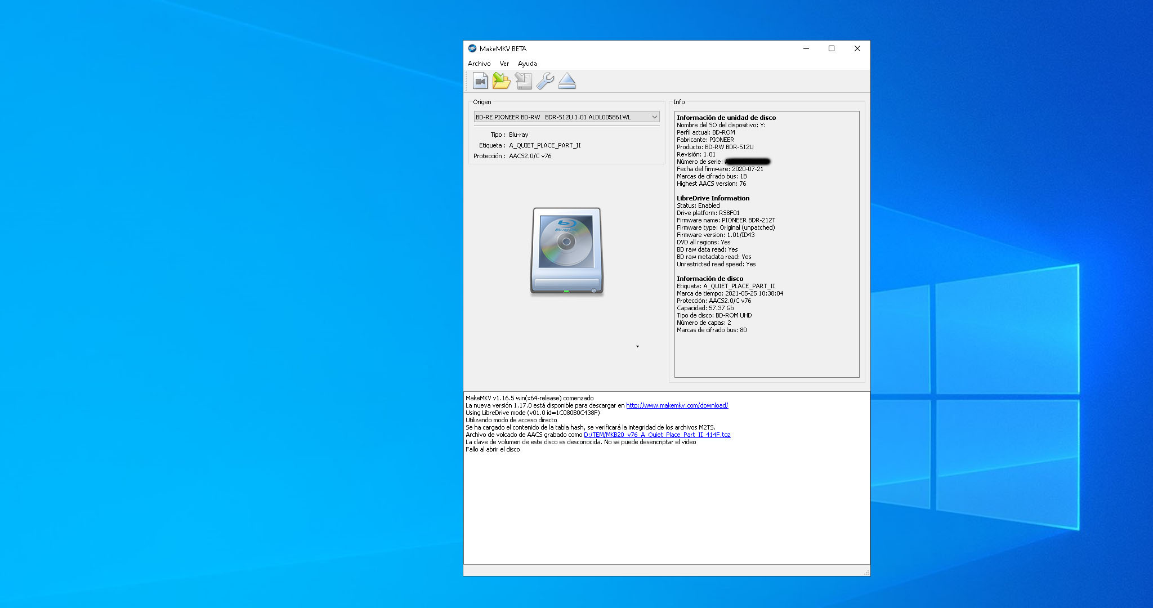Click the Información de disco section in Info panel
Image resolution: width=1153 pixels, height=608 pixels.
[x=710, y=278]
